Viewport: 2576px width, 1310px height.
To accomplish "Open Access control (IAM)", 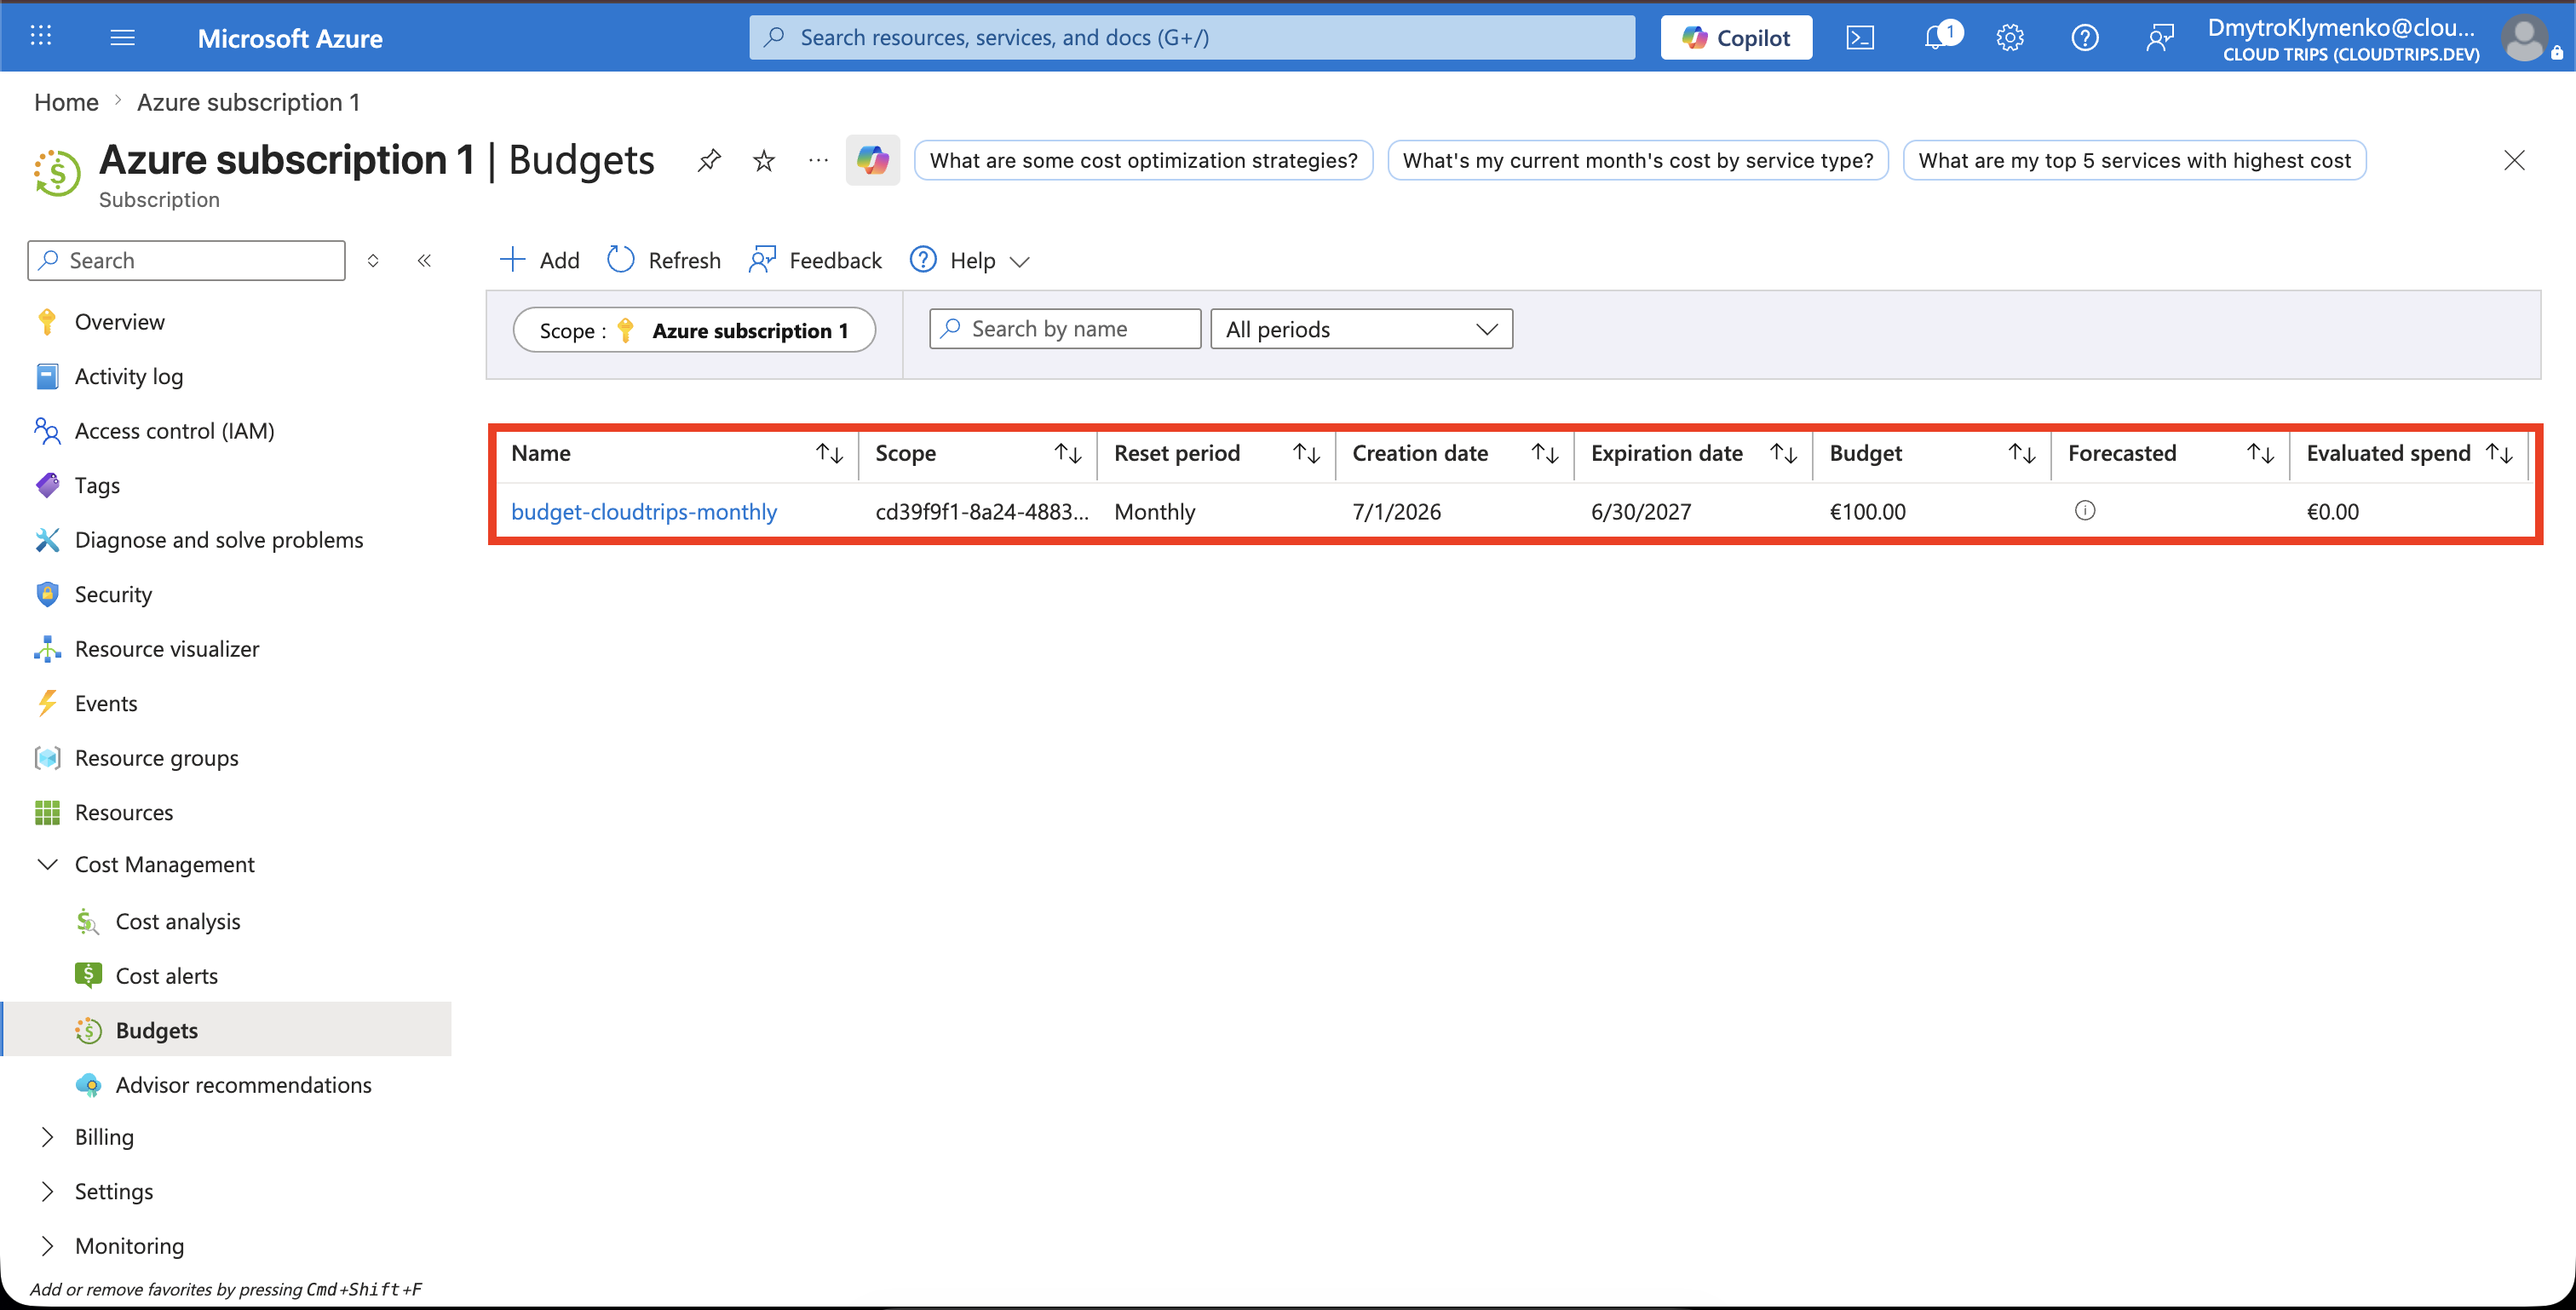I will coord(174,431).
